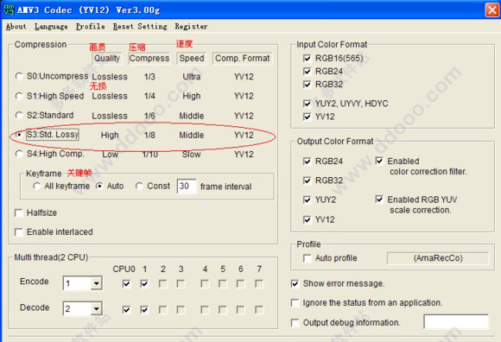Viewport: 501px width, 342px height.
Task: Tick the Enable interlaced checkbox
Action: coord(19,231)
